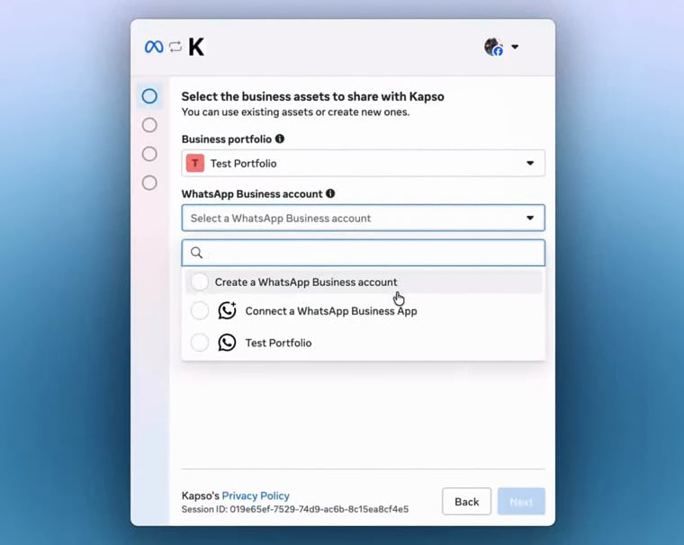684x545 pixels.
Task: Click the WhatsApp account search field
Action: pyautogui.click(x=364, y=253)
